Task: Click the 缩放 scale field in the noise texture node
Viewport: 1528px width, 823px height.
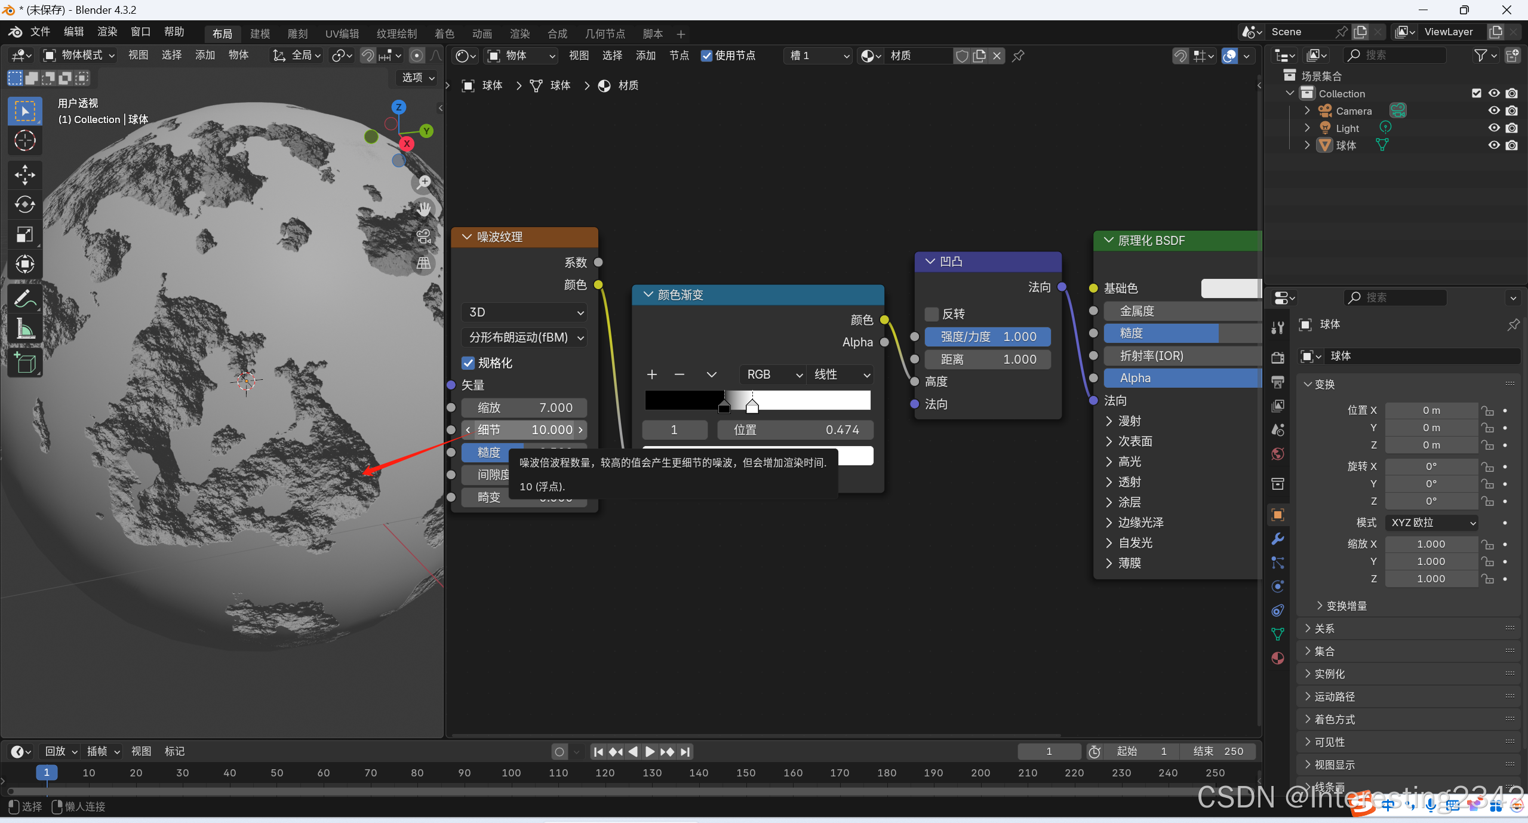Action: pyautogui.click(x=524, y=408)
